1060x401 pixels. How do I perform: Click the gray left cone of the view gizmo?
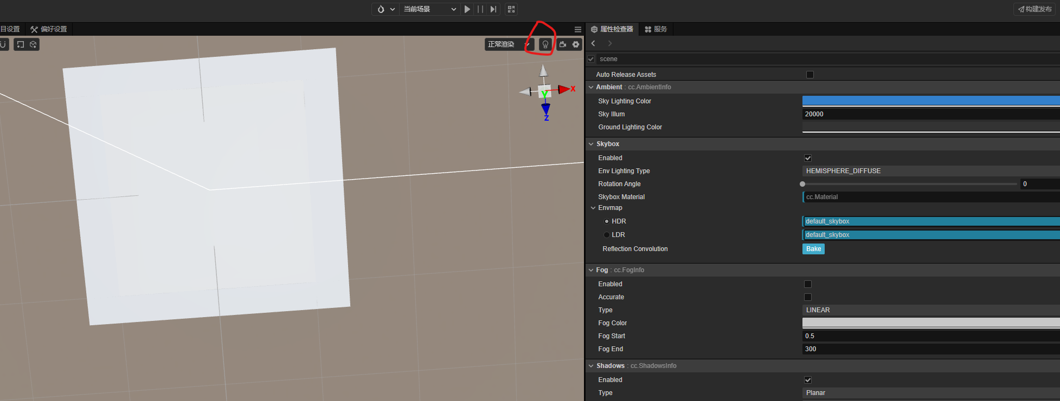526,92
